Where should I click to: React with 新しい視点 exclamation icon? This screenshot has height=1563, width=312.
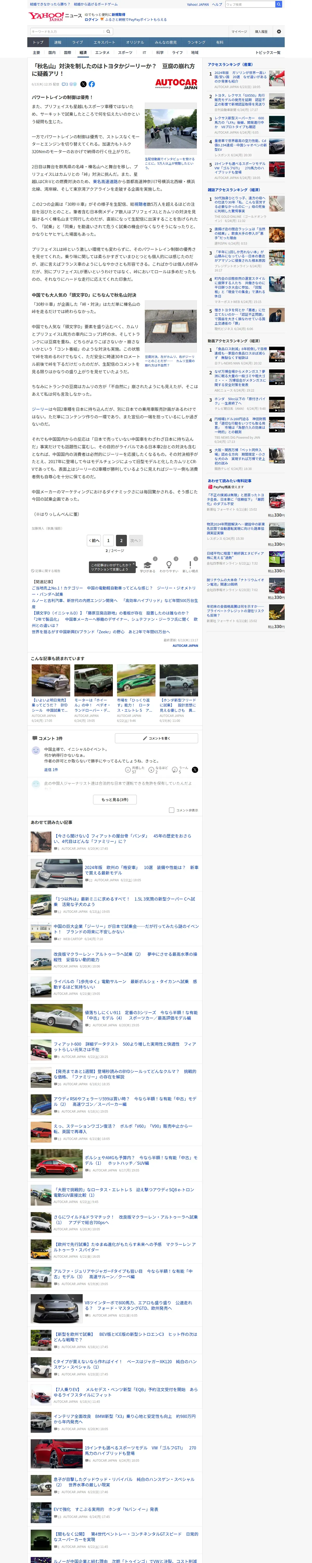pyautogui.click(x=190, y=564)
